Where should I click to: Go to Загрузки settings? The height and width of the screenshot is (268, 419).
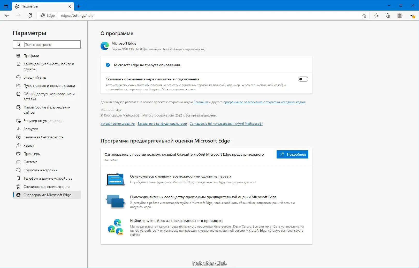pos(47,129)
